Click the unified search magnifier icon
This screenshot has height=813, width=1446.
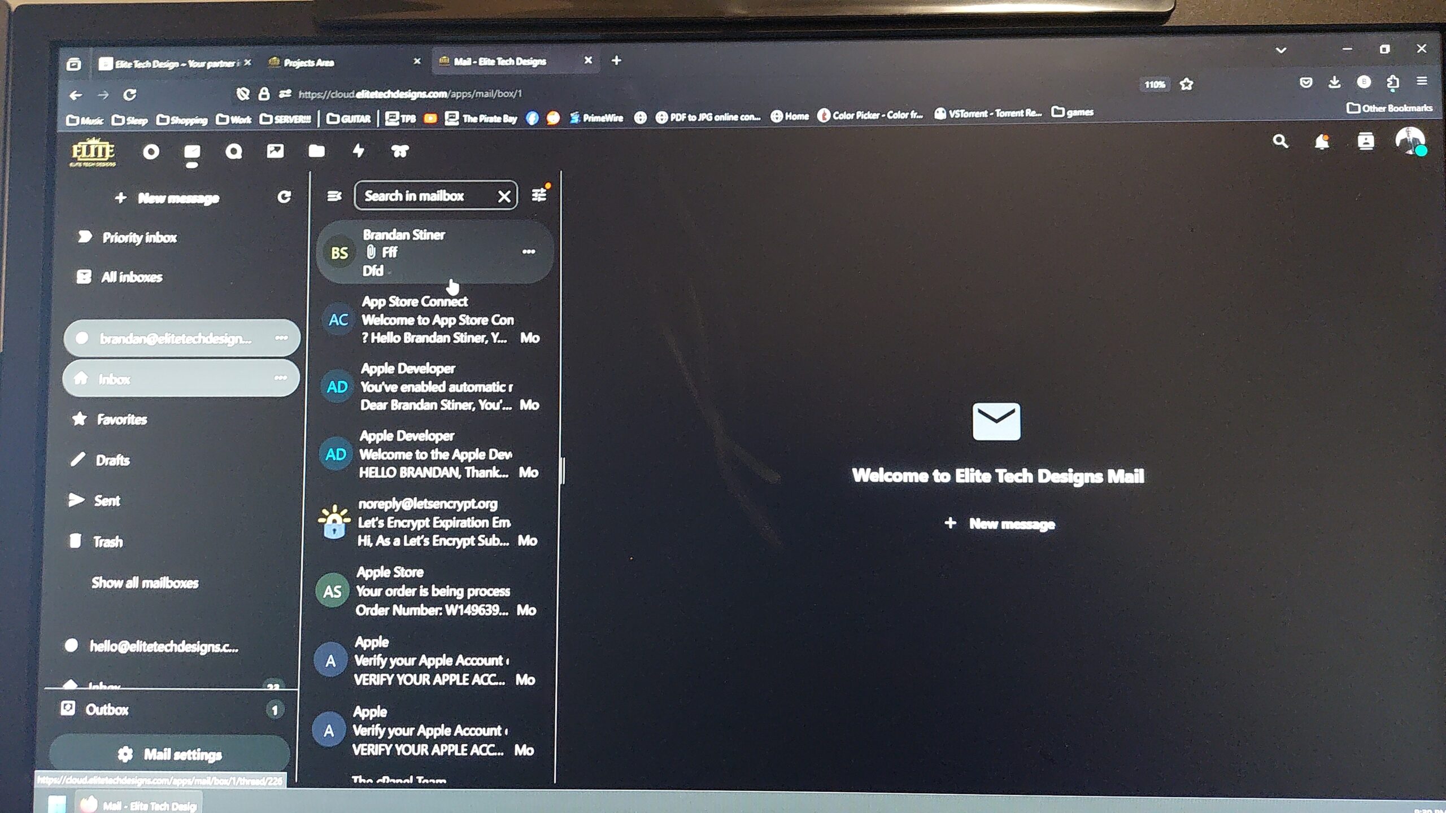[x=1280, y=141]
